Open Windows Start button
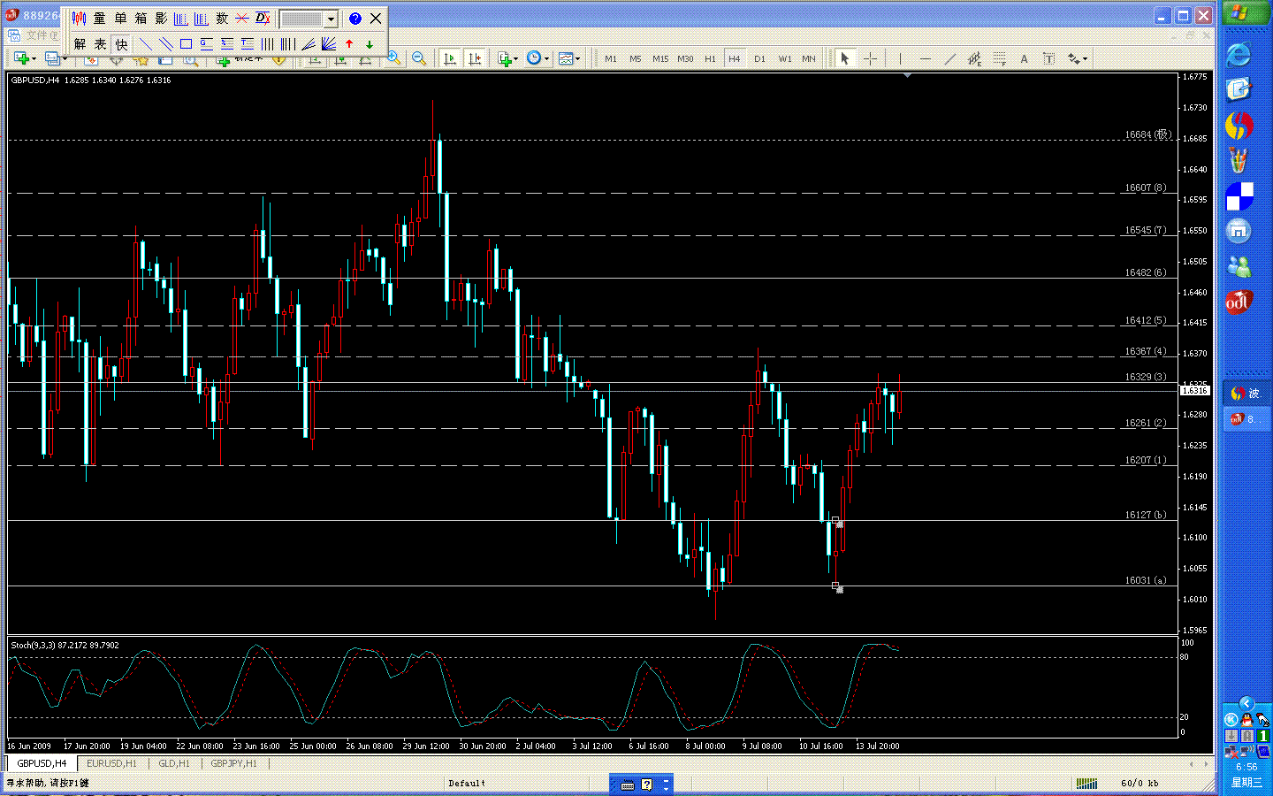 1245,12
